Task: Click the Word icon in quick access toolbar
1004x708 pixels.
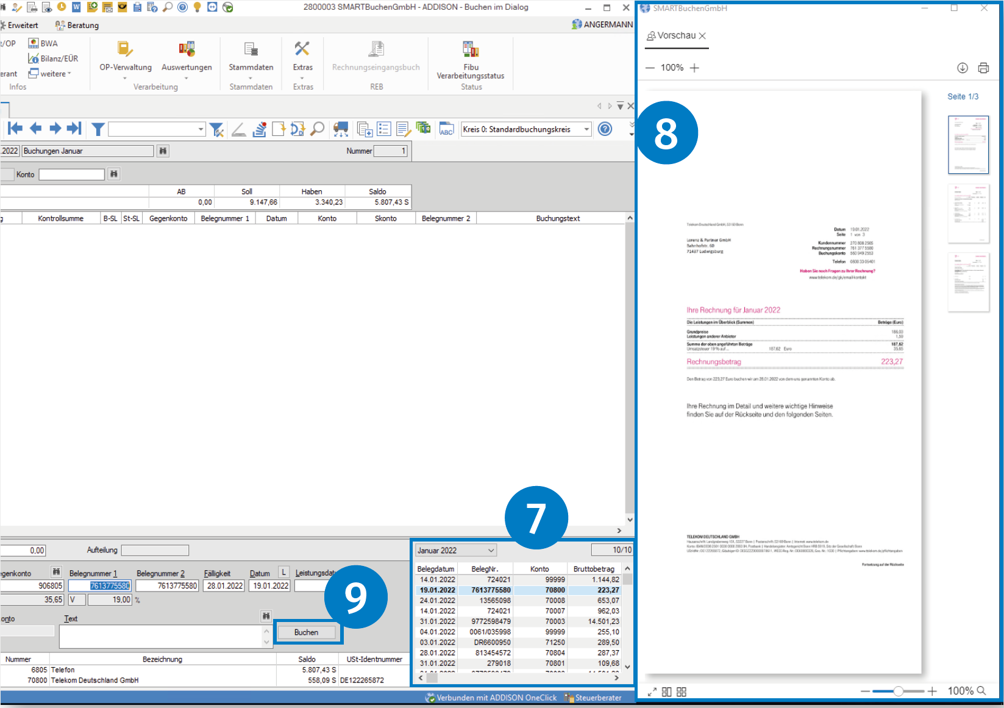Action: pyautogui.click(x=77, y=7)
